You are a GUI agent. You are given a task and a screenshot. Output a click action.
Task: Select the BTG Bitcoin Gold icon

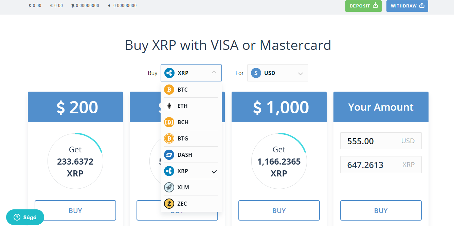(x=169, y=138)
